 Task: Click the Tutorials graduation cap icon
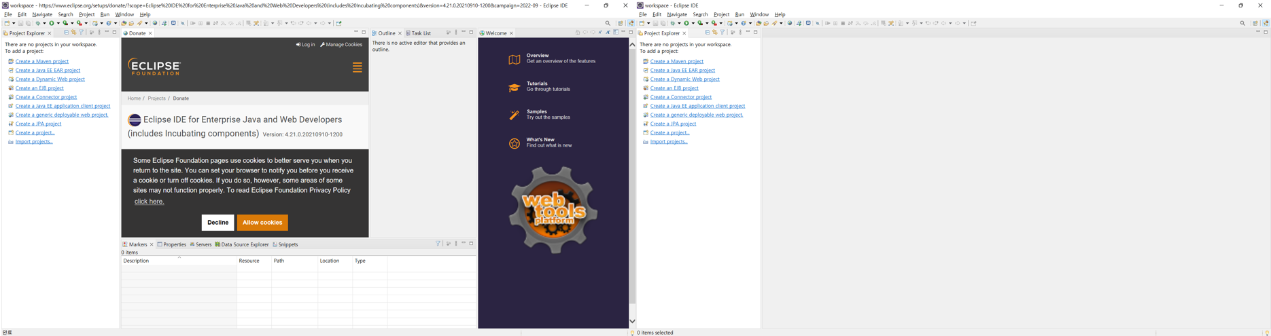[x=515, y=88]
